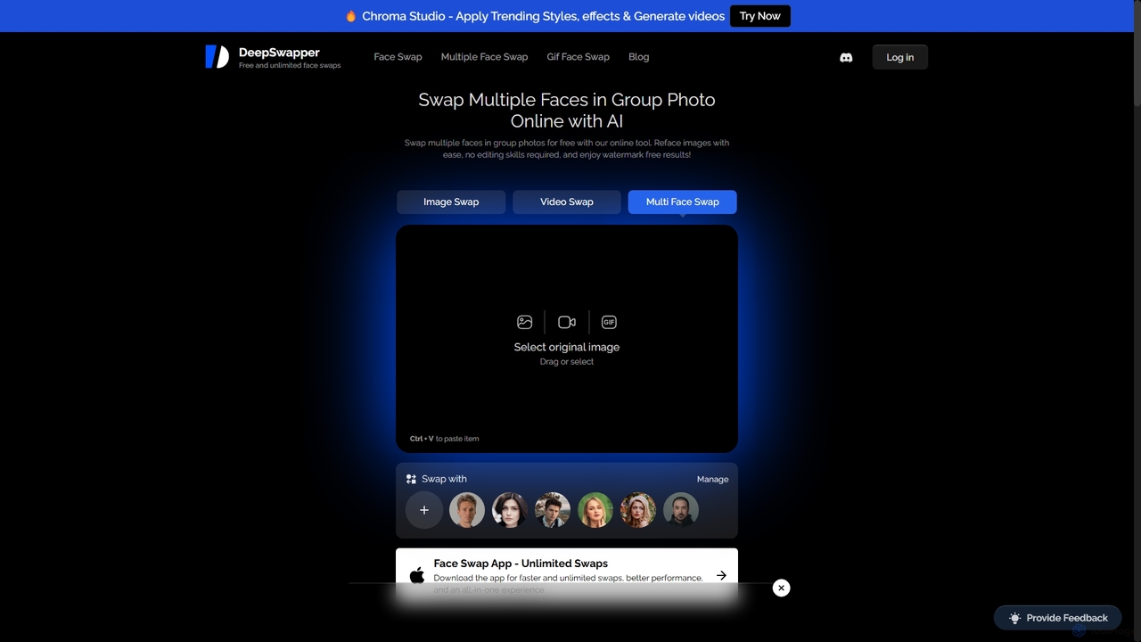Select the dark-haired young man face thumbnail
The image size is (1141, 642).
tap(553, 510)
